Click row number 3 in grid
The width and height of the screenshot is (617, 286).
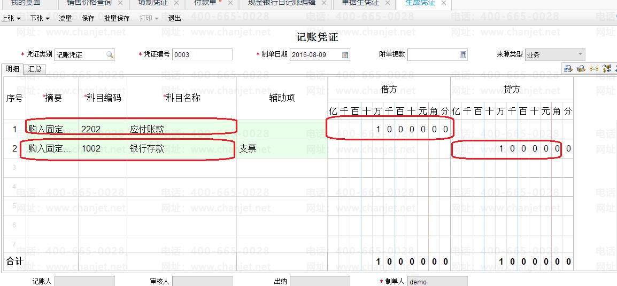[x=14, y=168]
